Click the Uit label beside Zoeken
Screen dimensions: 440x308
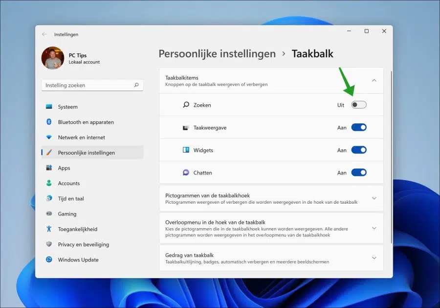tap(340, 105)
